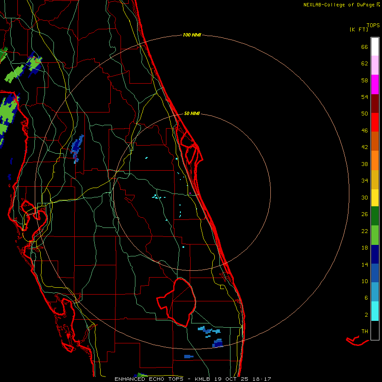Click the '50 NMI' range ring label
The height and width of the screenshot is (382, 382).
pos(192,113)
